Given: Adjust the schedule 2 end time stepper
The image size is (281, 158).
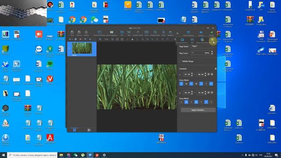Looking at the screenshot, I should (x=205, y=93).
